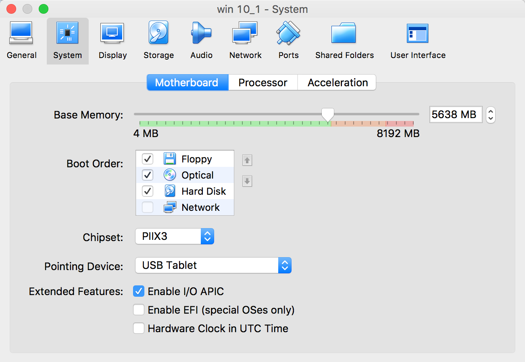
Task: Move boot item down with arrow button
Action: (x=247, y=181)
